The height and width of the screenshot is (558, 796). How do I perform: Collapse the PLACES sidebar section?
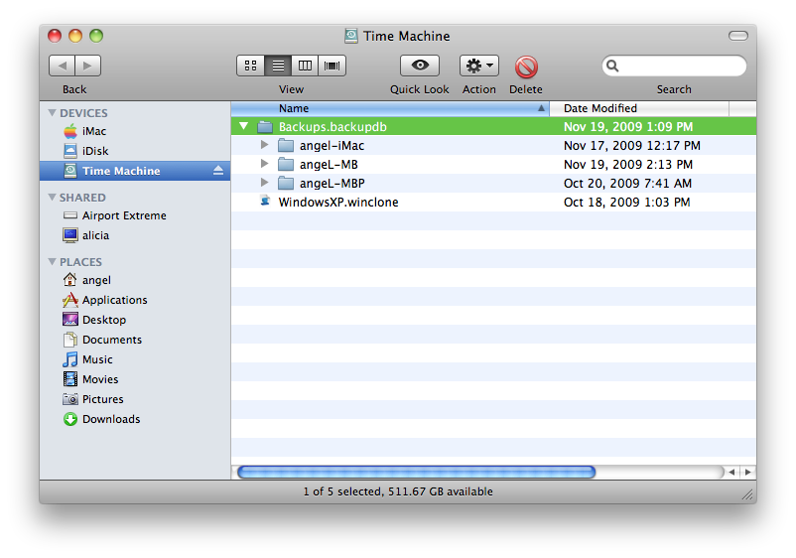click(52, 261)
